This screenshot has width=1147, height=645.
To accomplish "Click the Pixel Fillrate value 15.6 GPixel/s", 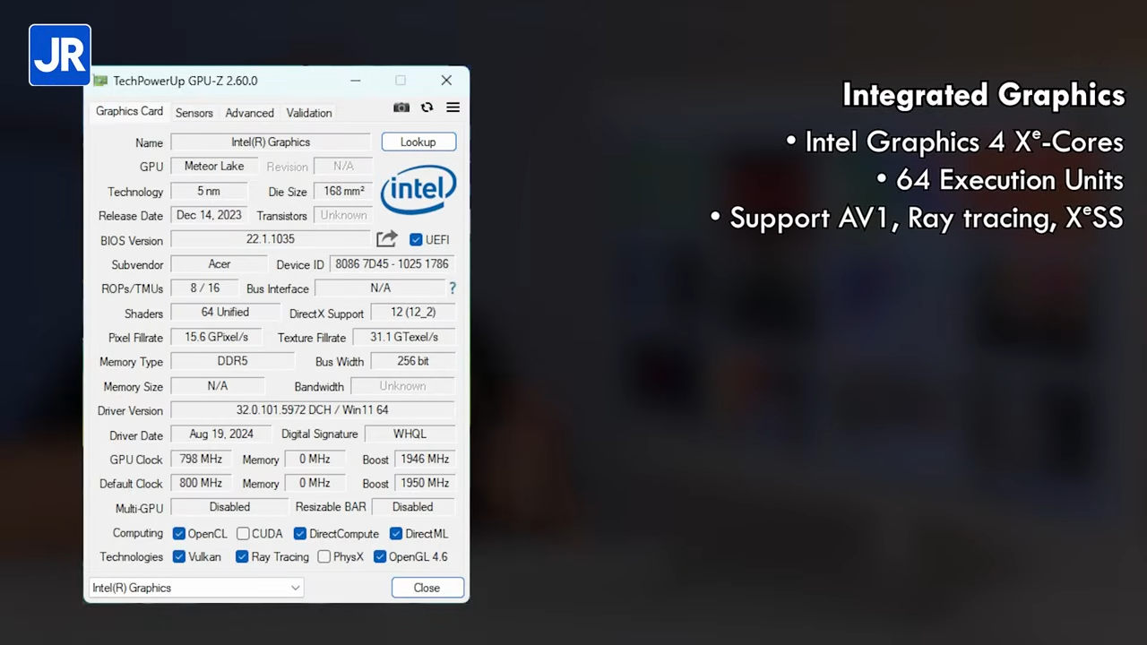I will [x=217, y=337].
